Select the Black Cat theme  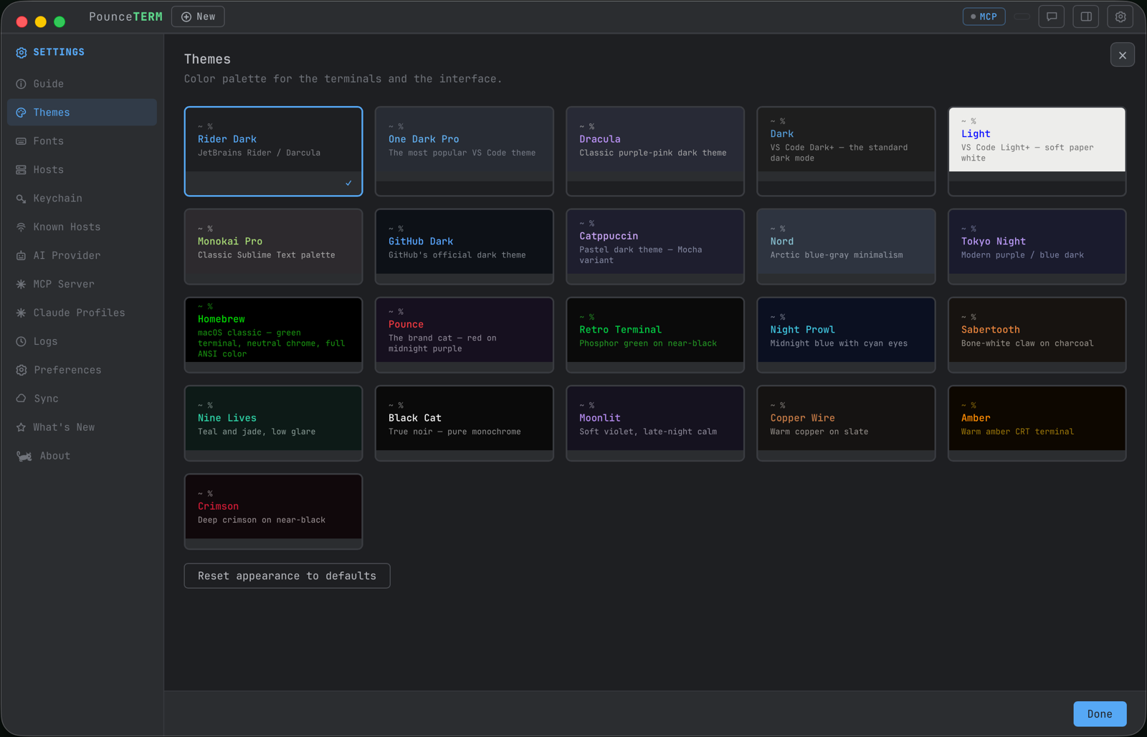coord(465,423)
